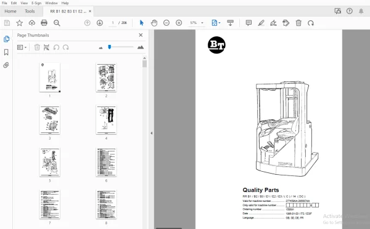Select the Hand pan tool
Viewport: 370px width, 229px height.
(154, 23)
